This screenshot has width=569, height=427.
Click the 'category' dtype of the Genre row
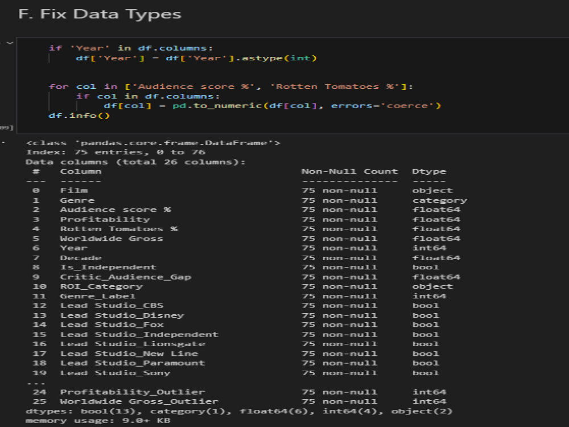pyautogui.click(x=439, y=200)
